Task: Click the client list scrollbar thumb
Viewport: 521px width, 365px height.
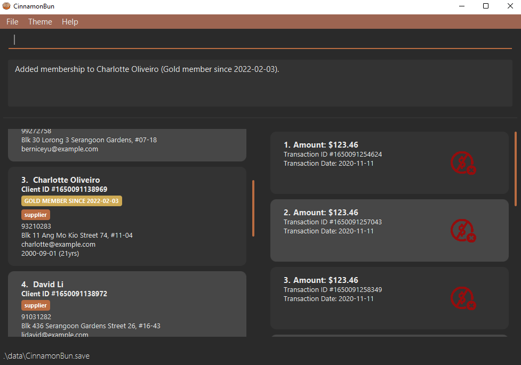Action: [253, 208]
